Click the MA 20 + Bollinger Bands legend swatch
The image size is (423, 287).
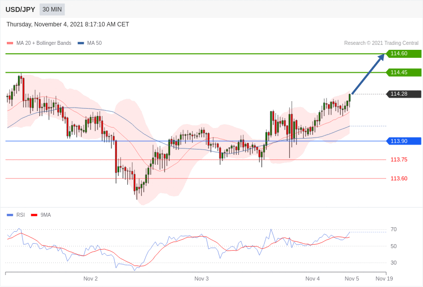[x=10, y=43]
